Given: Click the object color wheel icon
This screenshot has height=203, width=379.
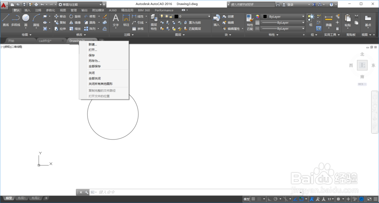Looking at the screenshot, I should pos(257,16).
